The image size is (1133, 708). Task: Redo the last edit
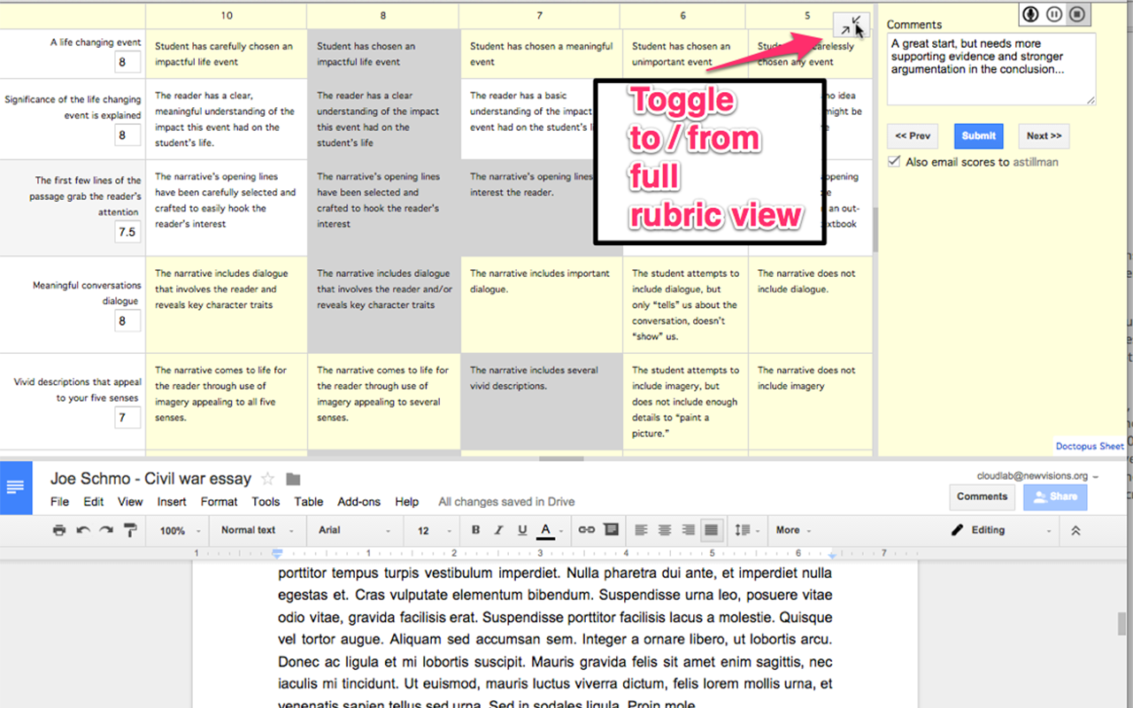106,530
